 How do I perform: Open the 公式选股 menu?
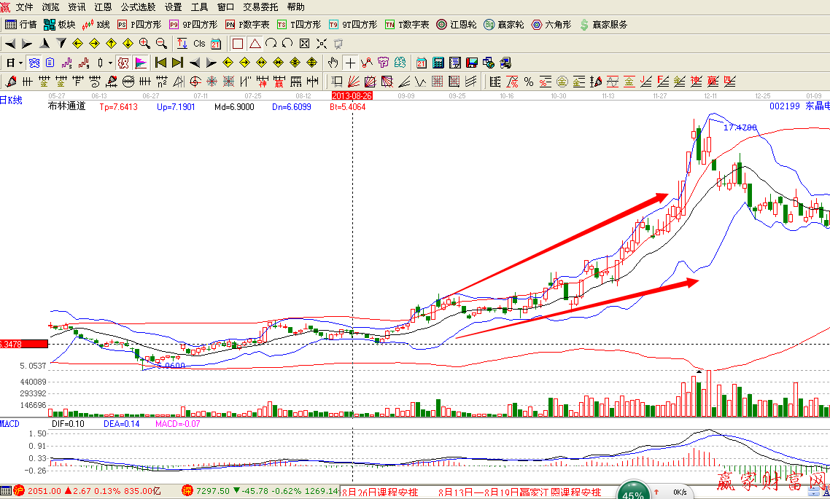[x=138, y=7]
